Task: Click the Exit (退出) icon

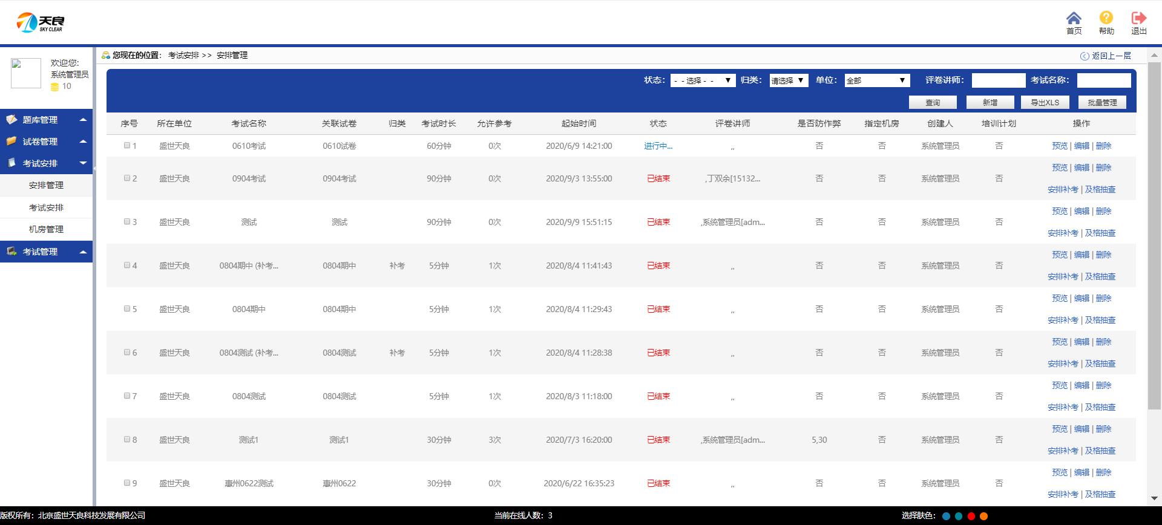Action: click(x=1138, y=18)
